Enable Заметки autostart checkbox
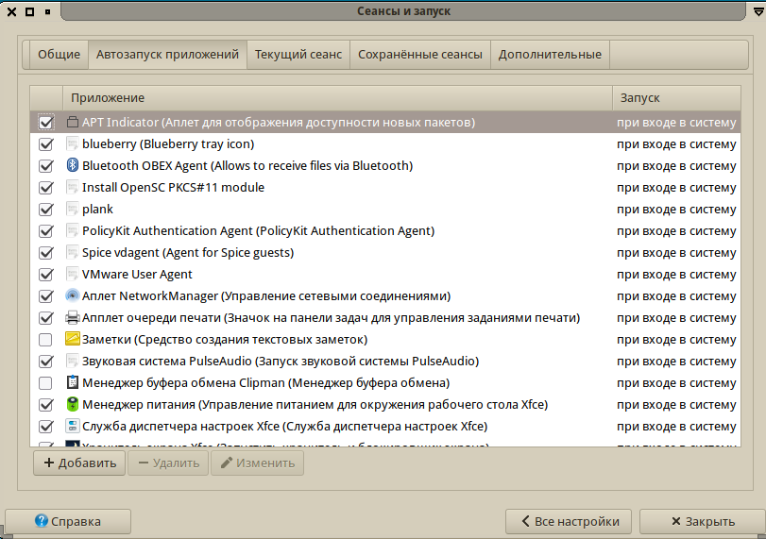The height and width of the screenshot is (539, 766). click(x=46, y=339)
